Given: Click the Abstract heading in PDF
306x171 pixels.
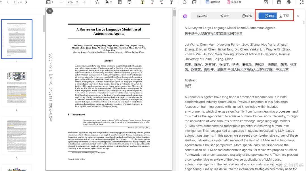Looking at the screenshot, I should [x=109, y=61].
